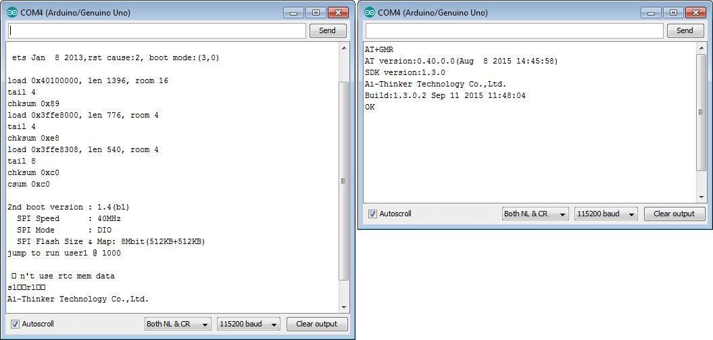Open the 115200 baud dropdown in right window
This screenshot has width=713, height=340.
click(606, 214)
